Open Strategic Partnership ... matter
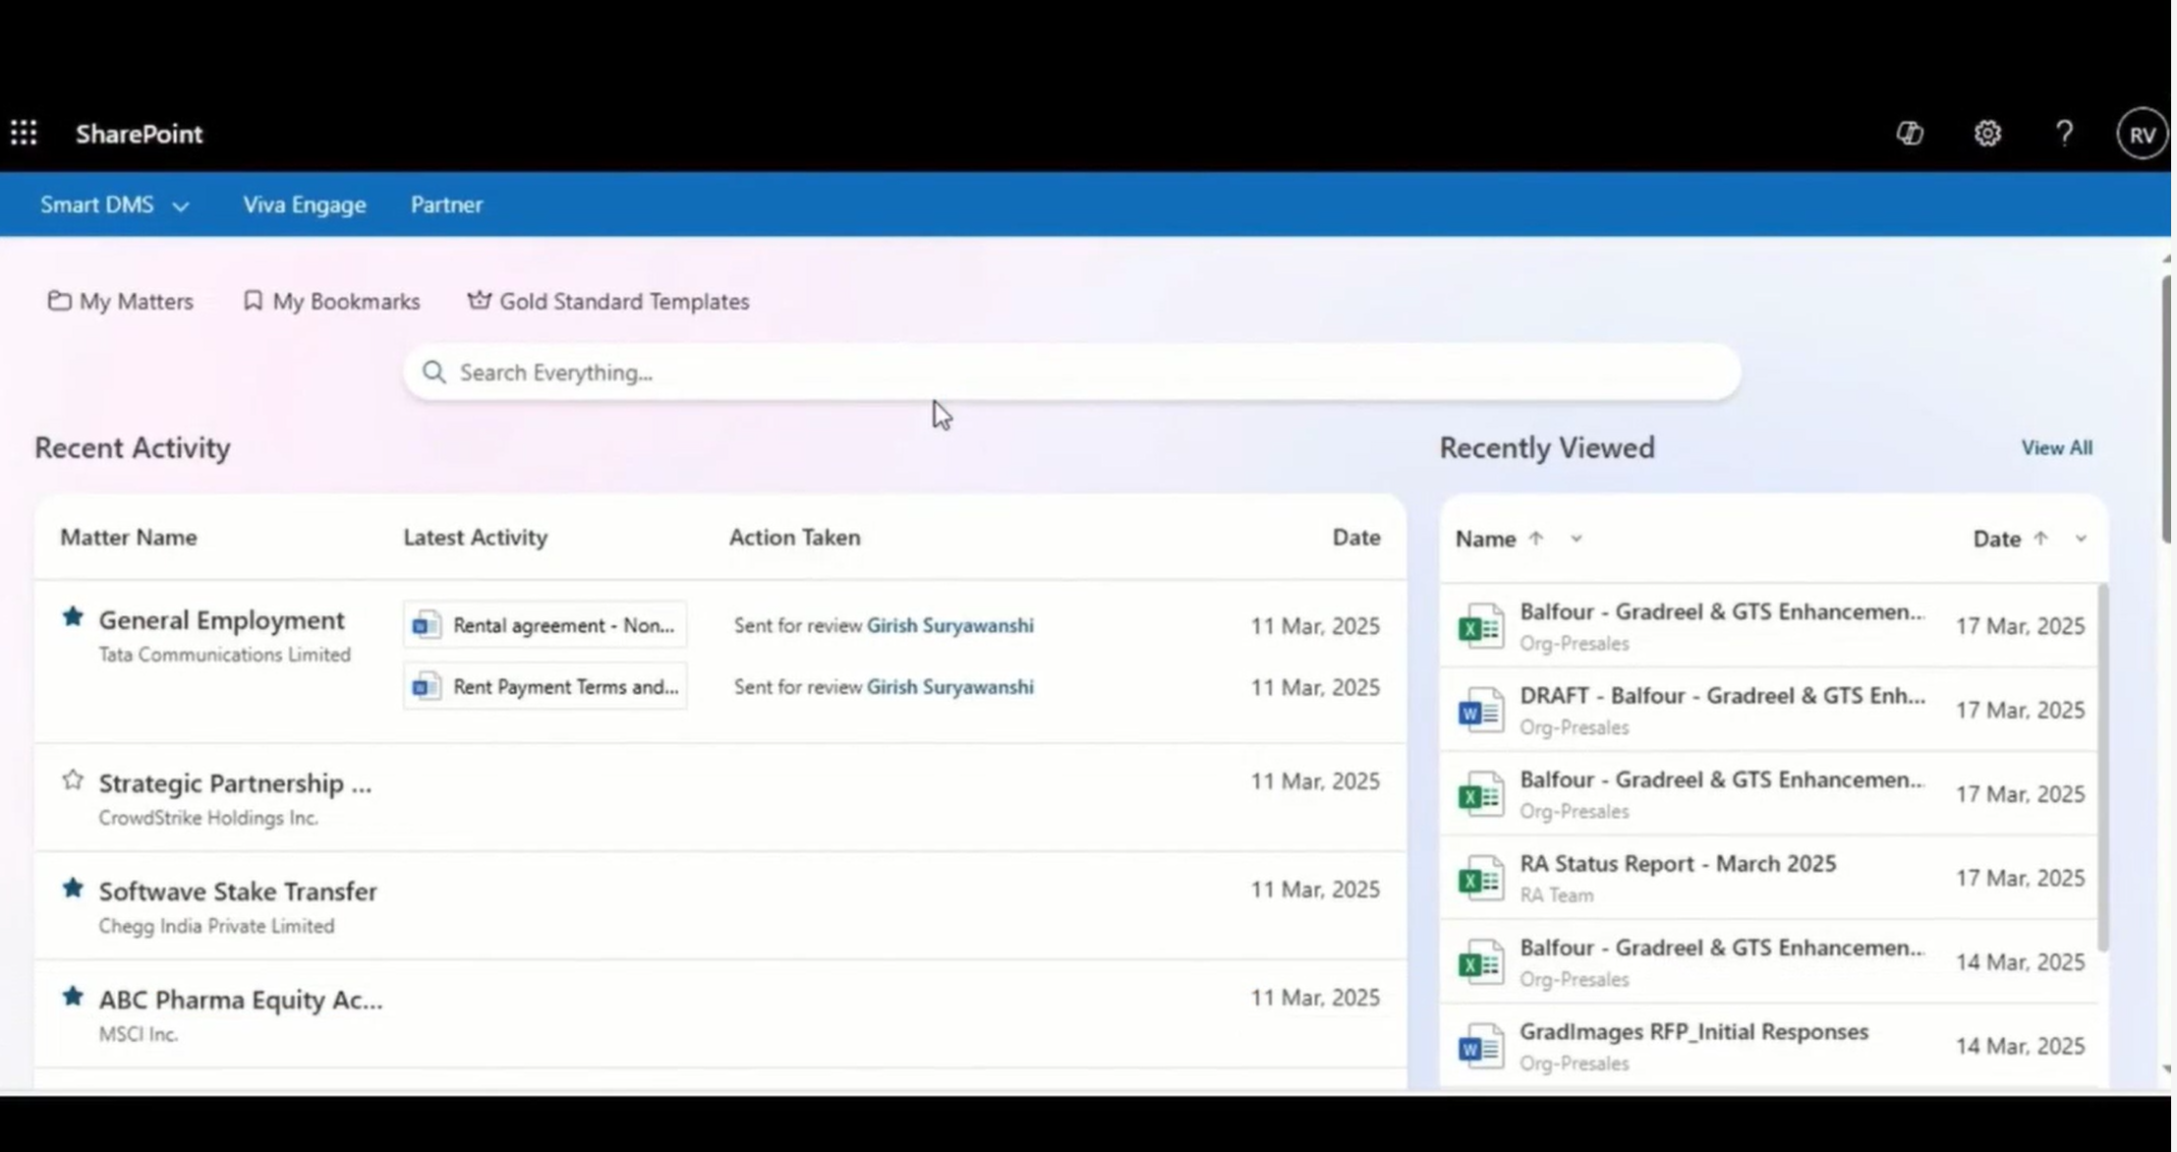 [x=235, y=783]
